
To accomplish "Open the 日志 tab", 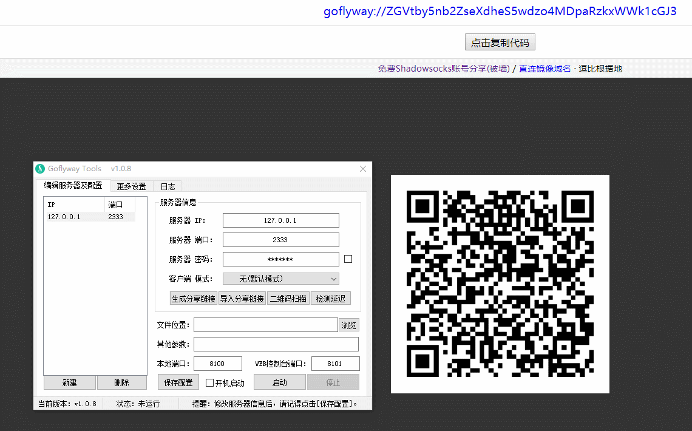I will coord(168,186).
